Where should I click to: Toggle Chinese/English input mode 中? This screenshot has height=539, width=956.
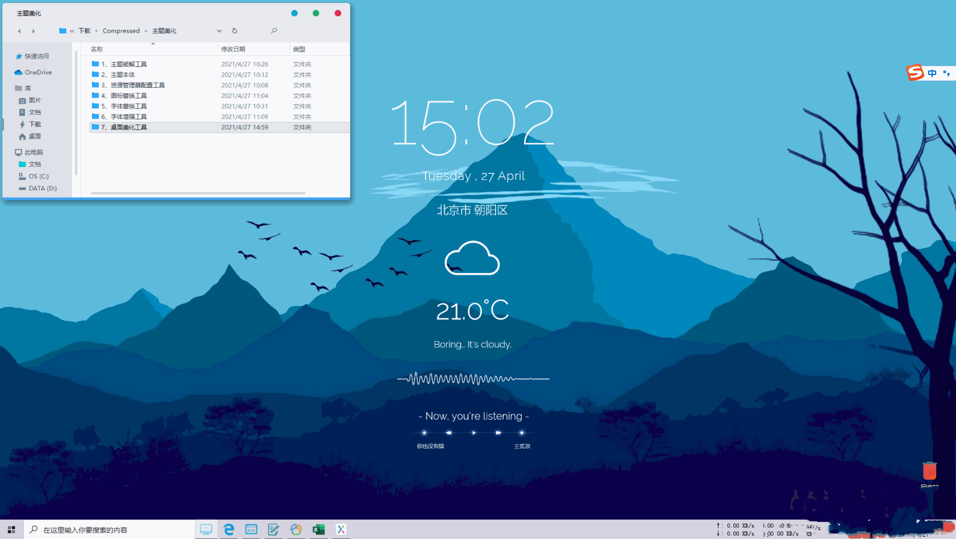tap(932, 73)
